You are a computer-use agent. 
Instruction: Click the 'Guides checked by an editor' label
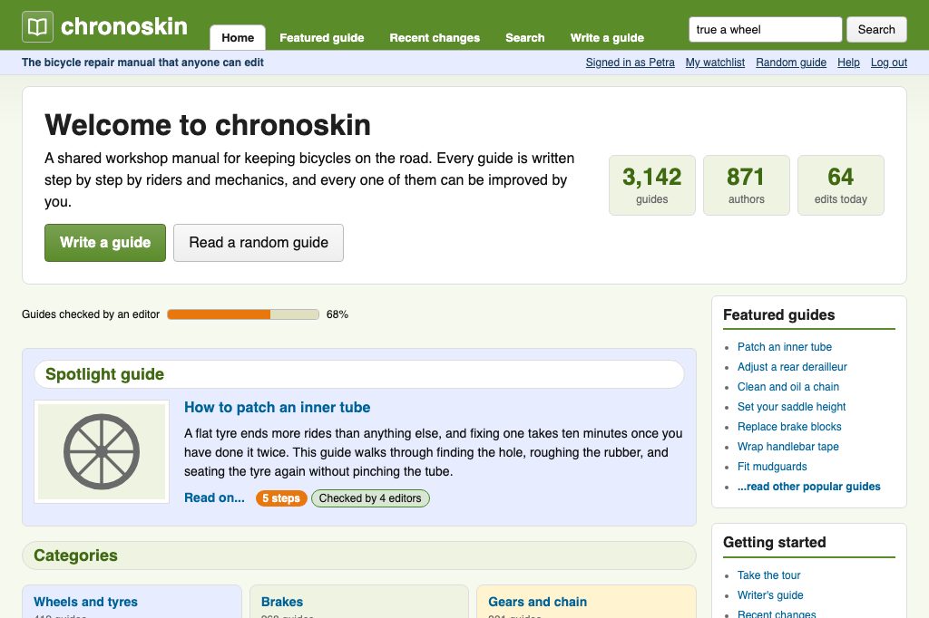pyautogui.click(x=91, y=314)
